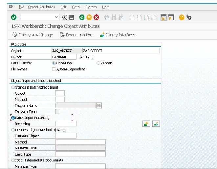The height and width of the screenshot is (169, 217).
Task: Open the System menu
Action: pos(91,7)
